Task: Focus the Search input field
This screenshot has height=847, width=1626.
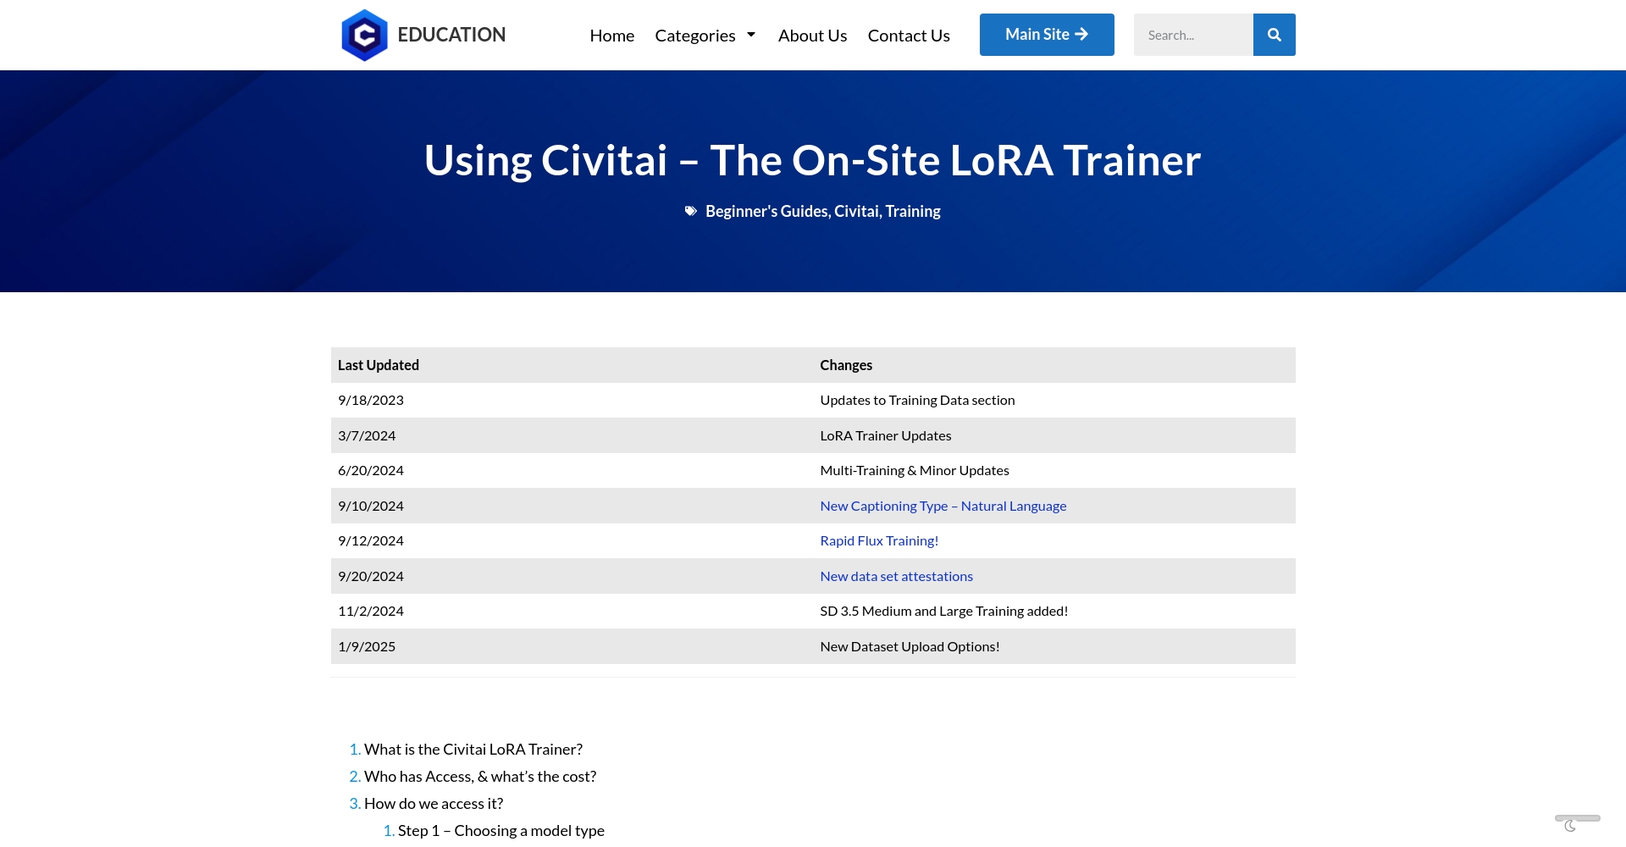Action: click(1192, 35)
